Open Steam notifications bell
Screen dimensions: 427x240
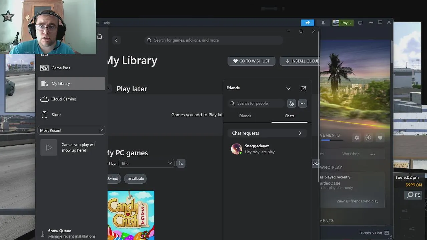point(323,23)
